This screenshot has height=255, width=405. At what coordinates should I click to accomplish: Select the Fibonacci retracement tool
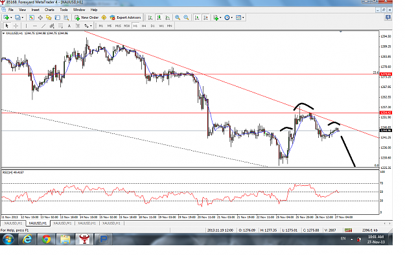[x=60, y=26]
